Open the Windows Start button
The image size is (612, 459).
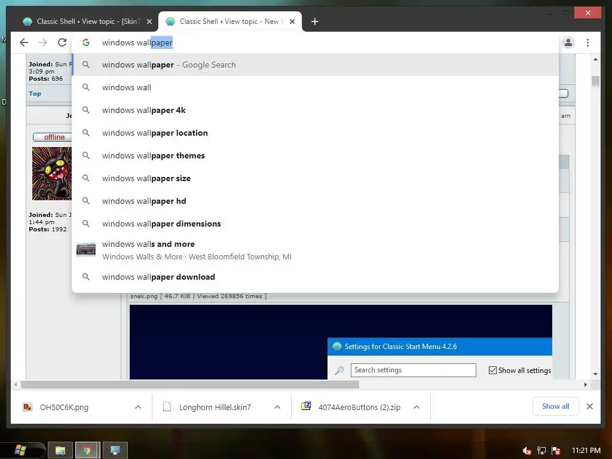pos(20,450)
